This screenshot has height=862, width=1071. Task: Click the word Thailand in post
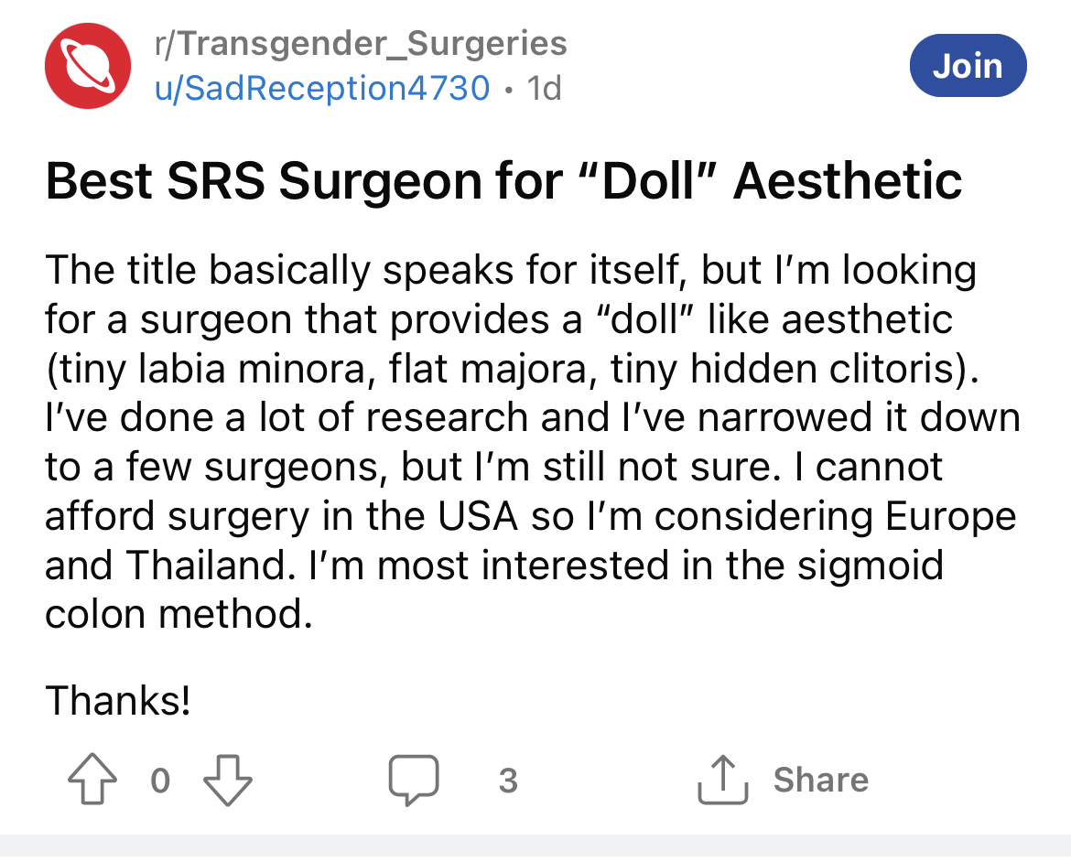pos(206,566)
